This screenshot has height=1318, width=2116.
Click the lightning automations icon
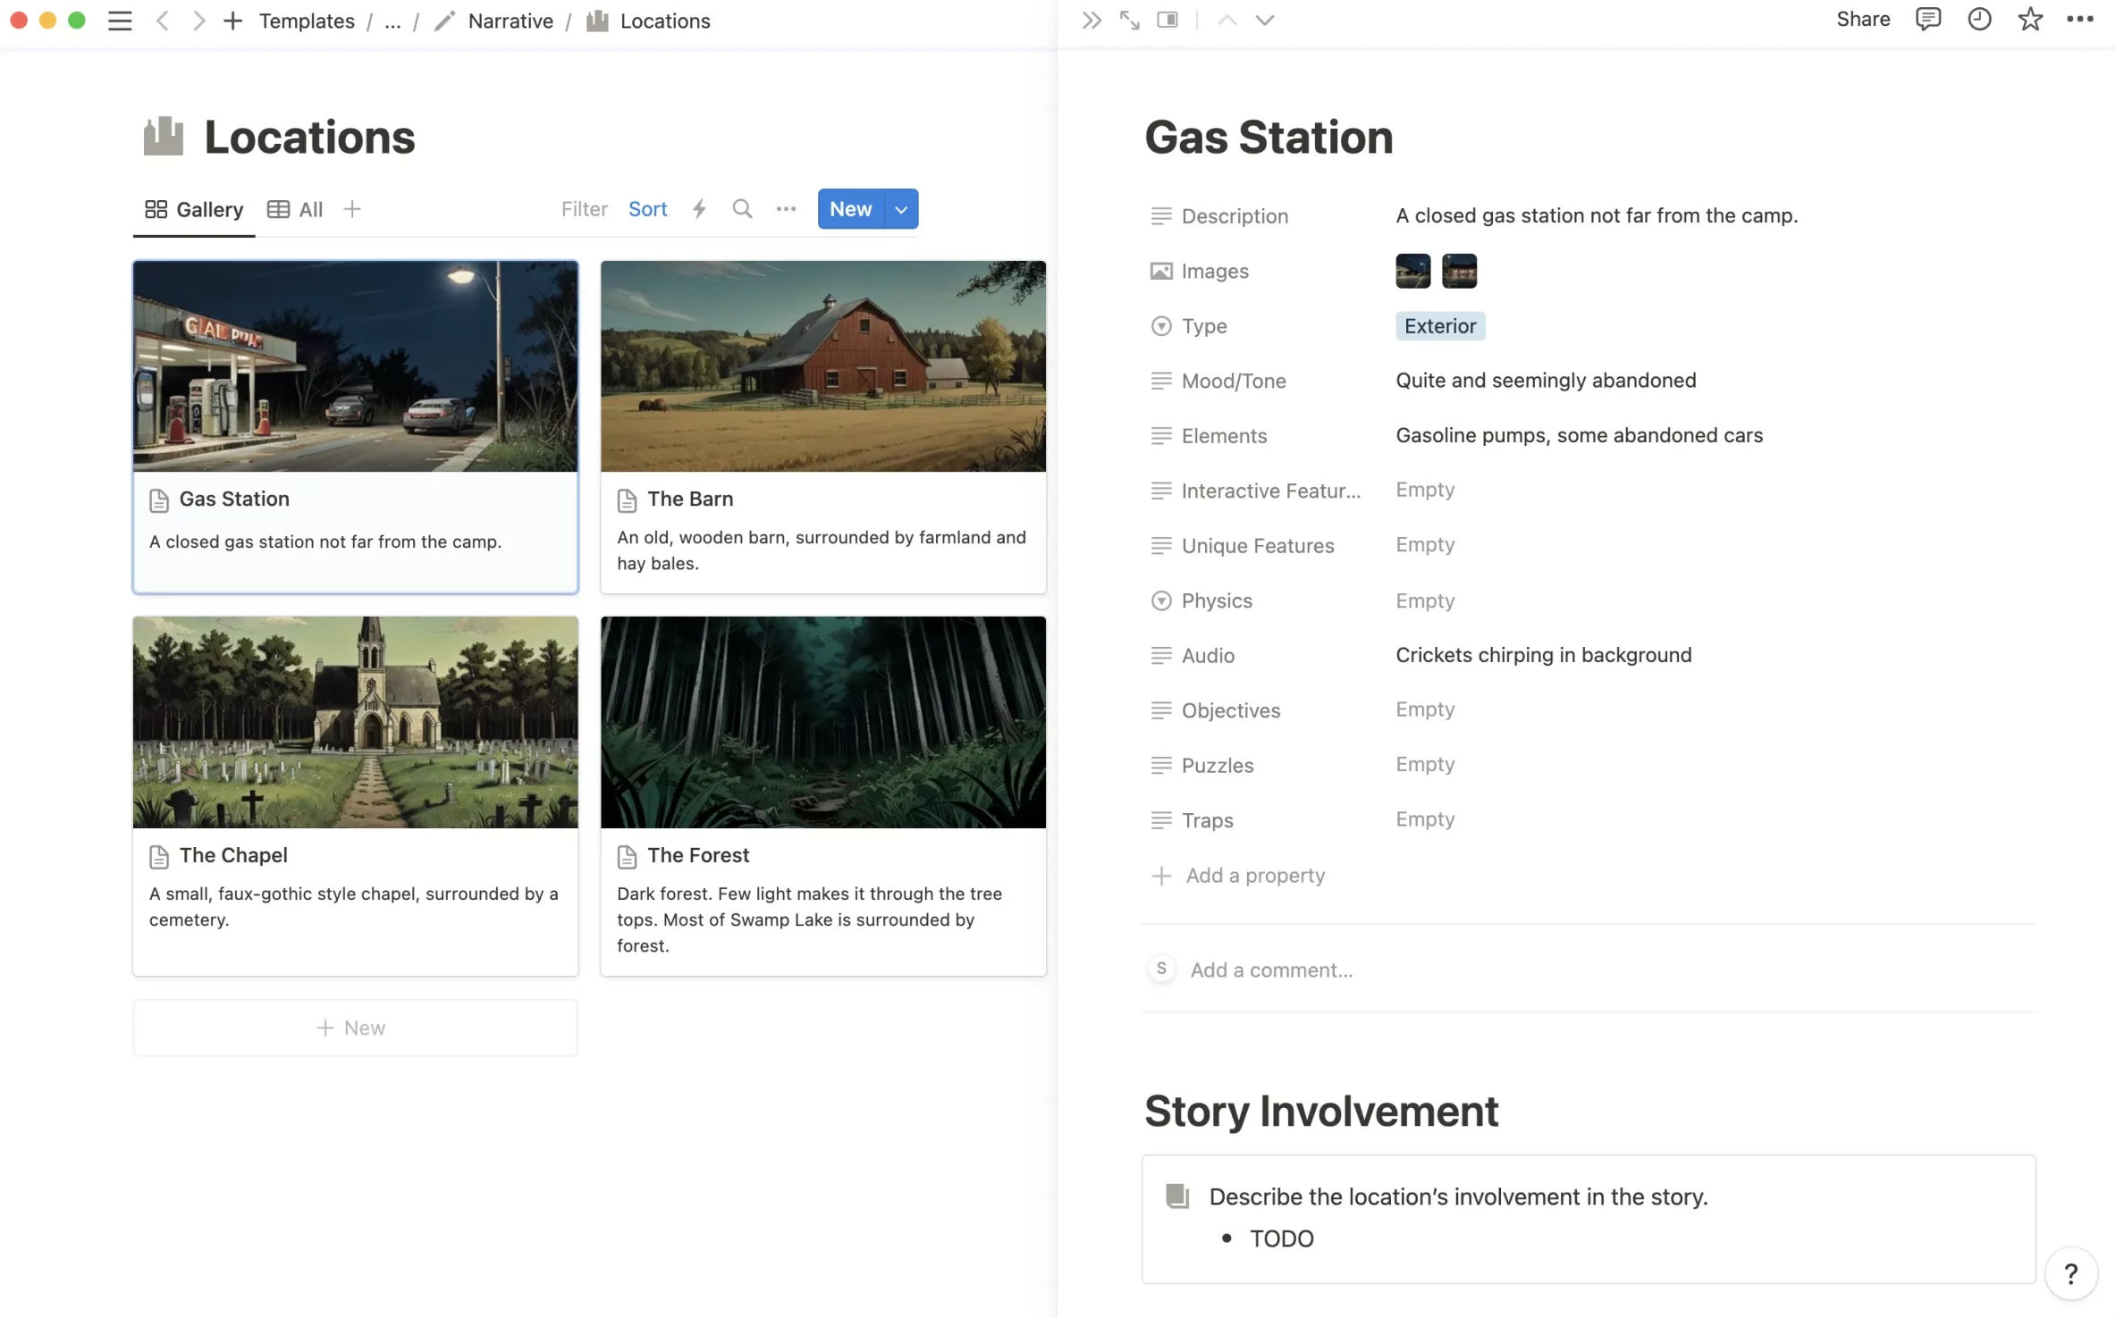[699, 209]
